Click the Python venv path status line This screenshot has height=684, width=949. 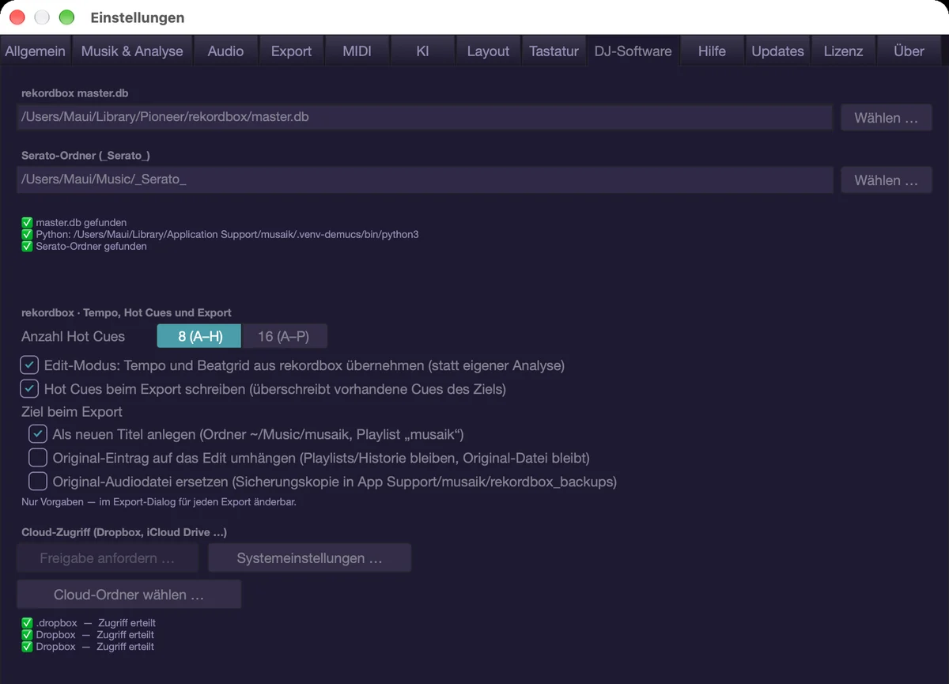[x=227, y=235]
